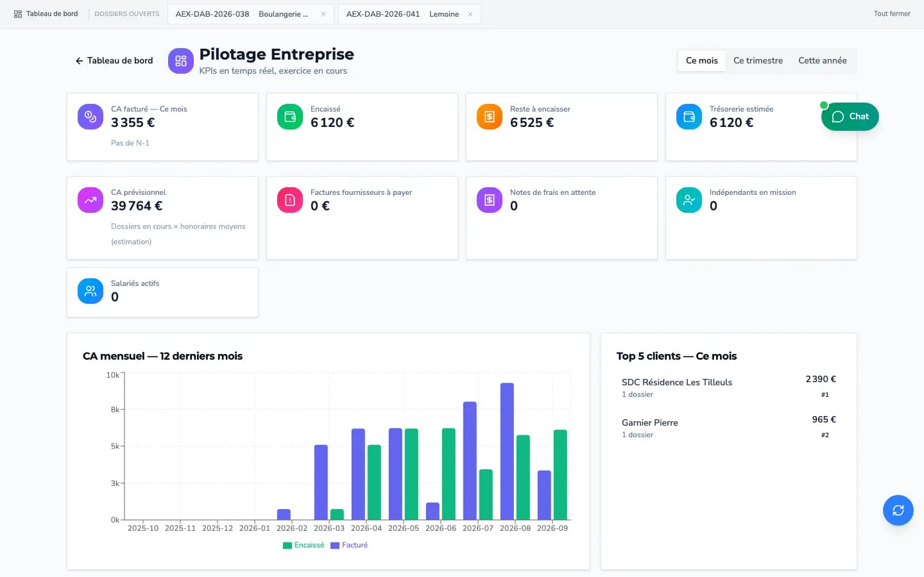Click Tout fermer to close all dossiers
This screenshot has width=924, height=577.
point(892,13)
